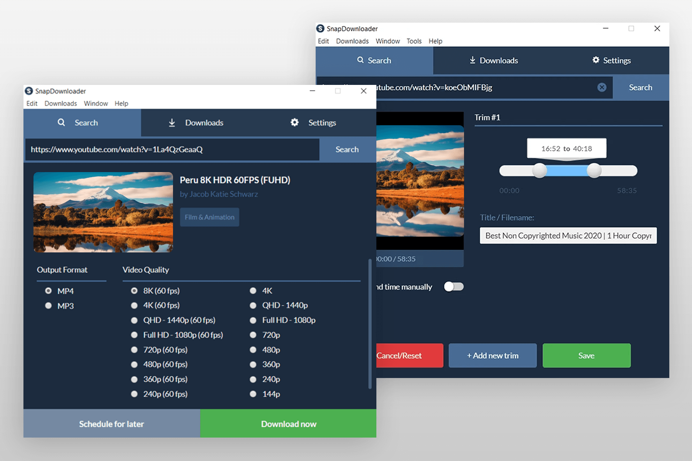This screenshot has width=692, height=461.
Task: Click the SnapDownloader logo in the title bar
Action: point(29,91)
